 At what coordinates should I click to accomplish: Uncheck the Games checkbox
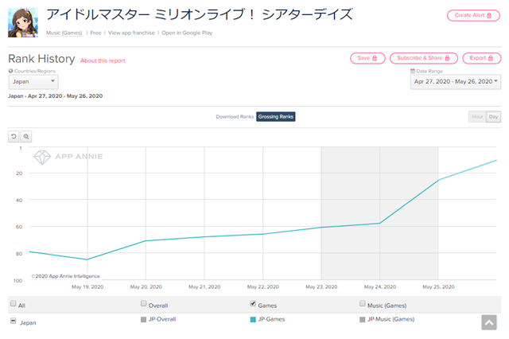pyautogui.click(x=253, y=303)
